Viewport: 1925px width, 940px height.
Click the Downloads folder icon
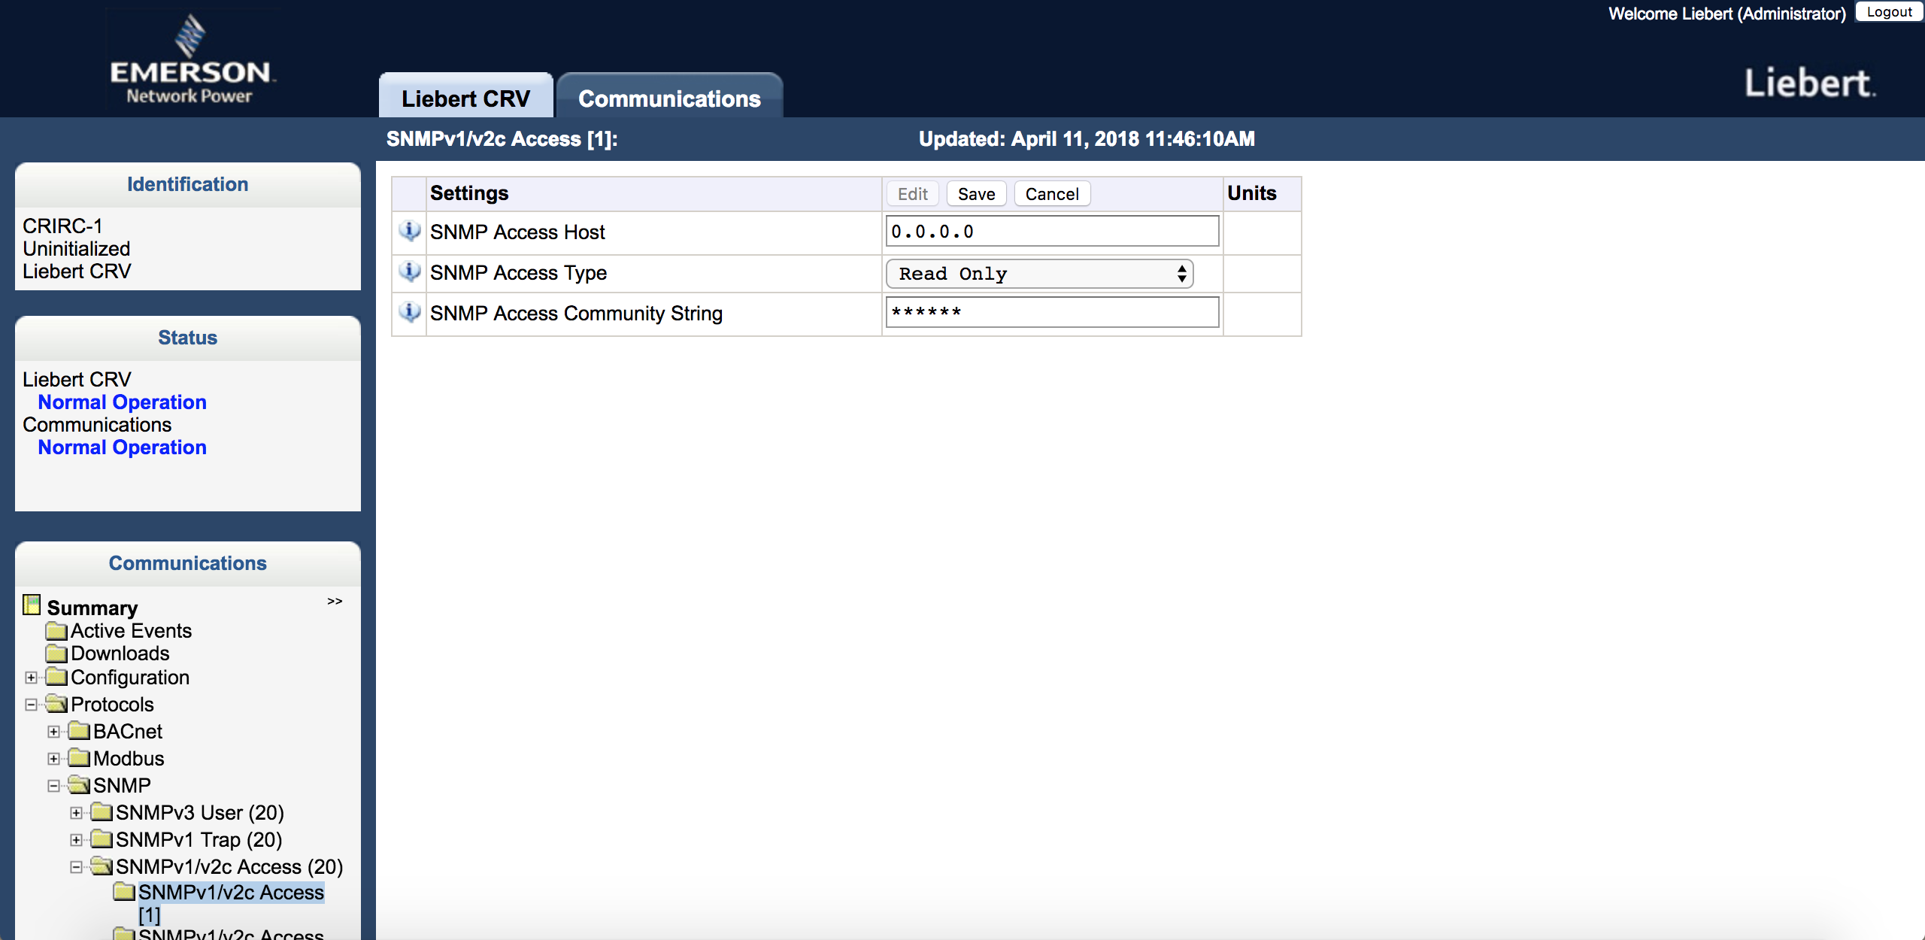pos(56,653)
